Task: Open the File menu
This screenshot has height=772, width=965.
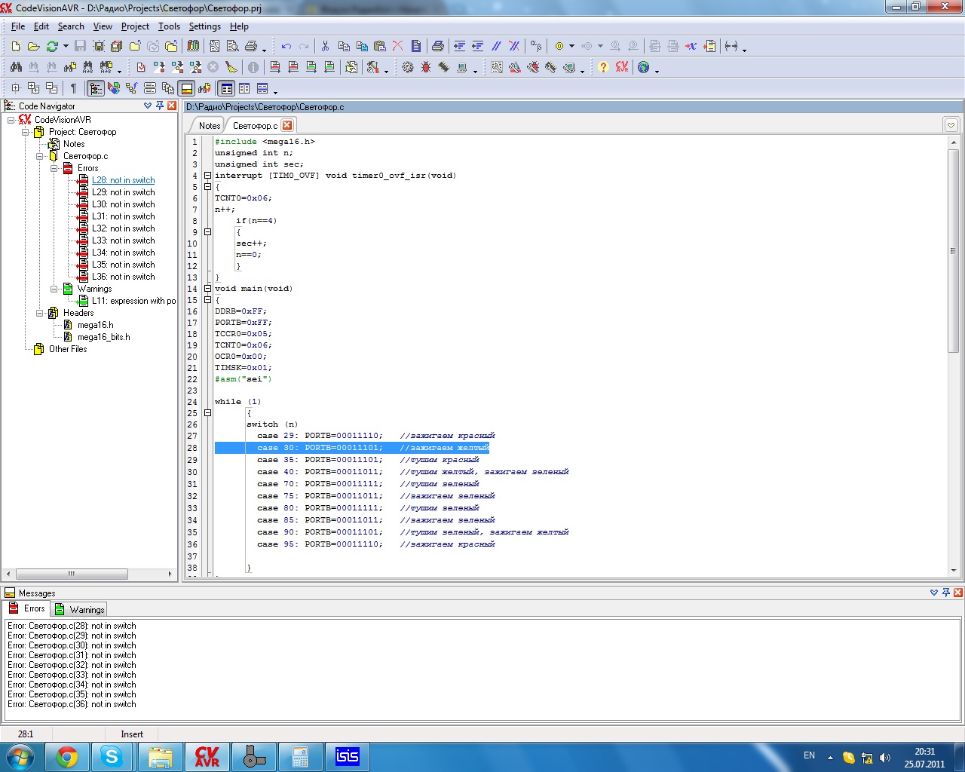Action: click(18, 26)
